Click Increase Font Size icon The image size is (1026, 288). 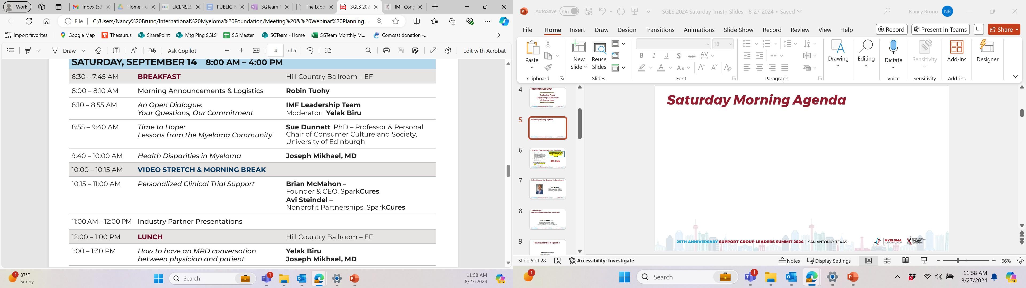(702, 68)
